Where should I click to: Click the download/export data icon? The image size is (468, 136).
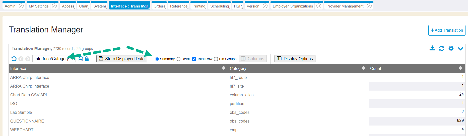tap(432, 48)
